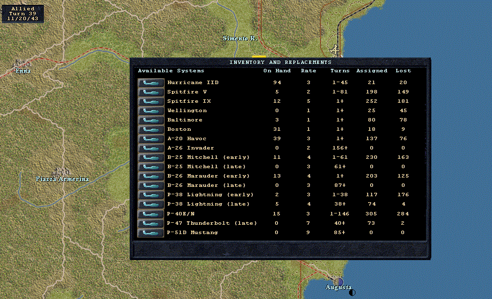The image size is (492, 299).
Task: Click the airfield icon on the map coast
Action: click(x=335, y=50)
